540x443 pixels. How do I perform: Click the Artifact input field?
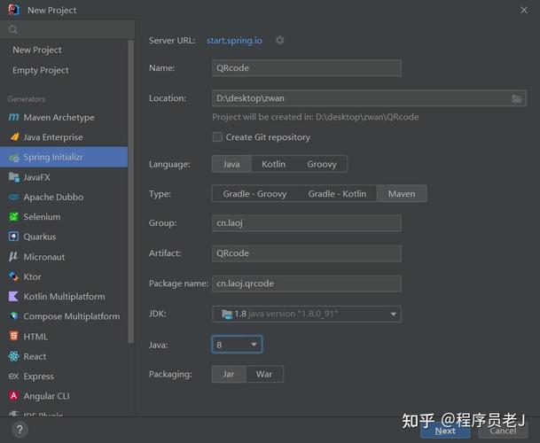(x=307, y=253)
